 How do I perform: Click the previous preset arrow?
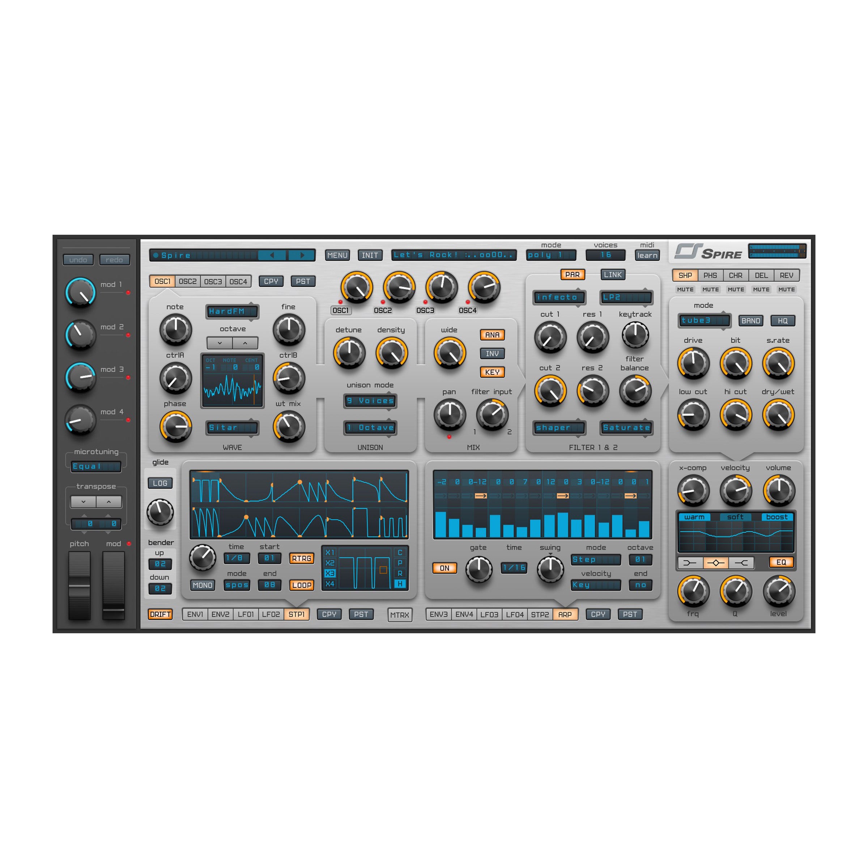coord(272,255)
